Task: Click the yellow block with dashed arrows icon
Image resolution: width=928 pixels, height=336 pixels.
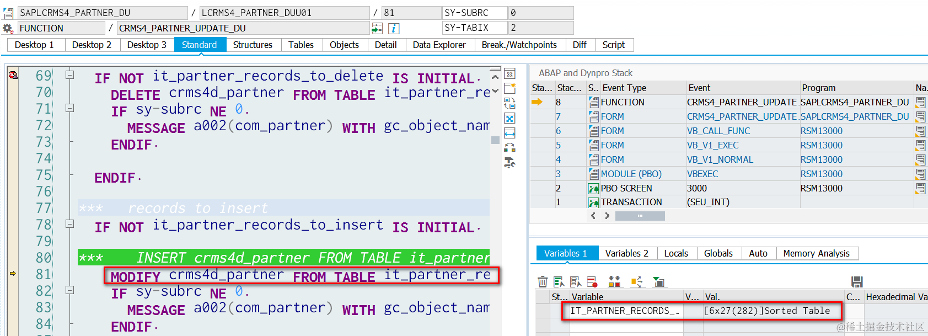Action: (x=637, y=282)
